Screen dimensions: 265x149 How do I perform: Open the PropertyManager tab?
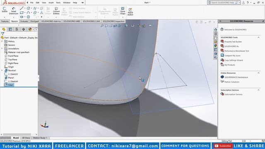pos(10,29)
